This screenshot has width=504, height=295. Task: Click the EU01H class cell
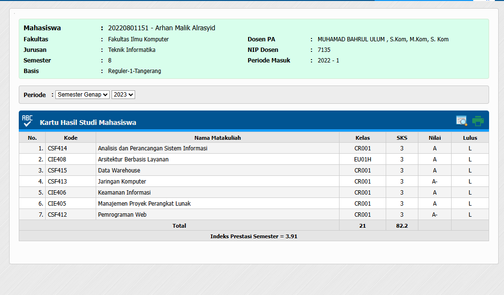363,160
